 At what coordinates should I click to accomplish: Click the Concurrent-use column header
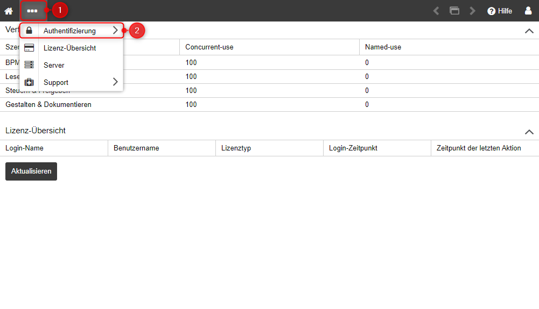(x=209, y=47)
